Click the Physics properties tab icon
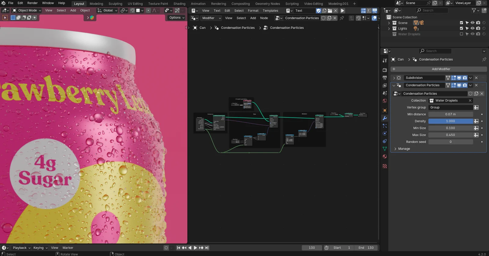The width and height of the screenshot is (489, 256). pyautogui.click(x=385, y=133)
